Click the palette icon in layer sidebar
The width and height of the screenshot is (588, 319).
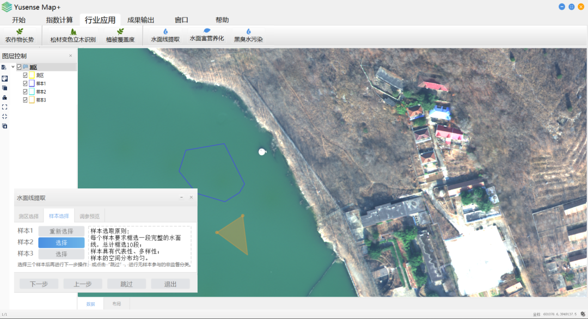pyautogui.click(x=4, y=78)
